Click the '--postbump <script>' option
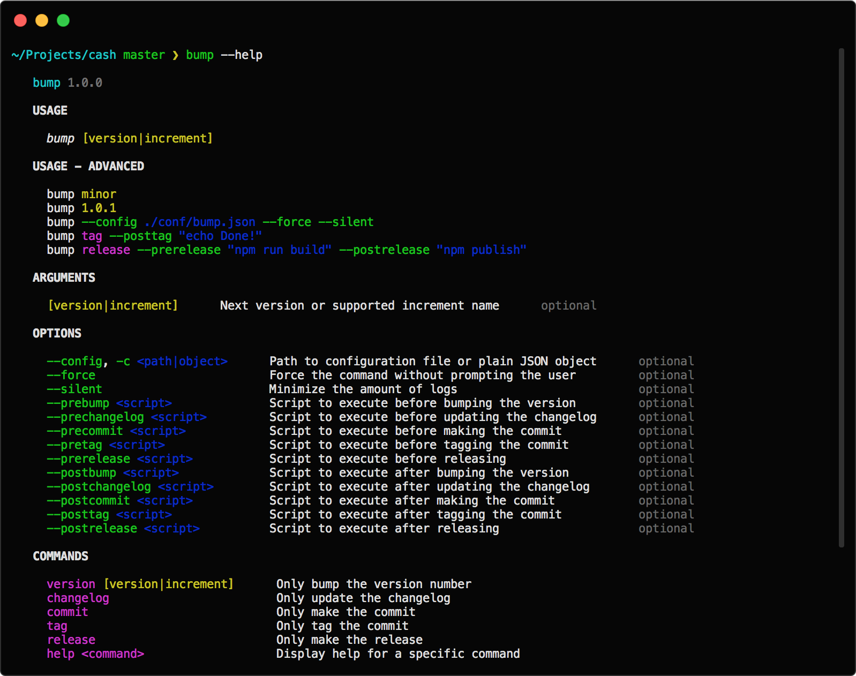The width and height of the screenshot is (856, 676). pos(112,472)
